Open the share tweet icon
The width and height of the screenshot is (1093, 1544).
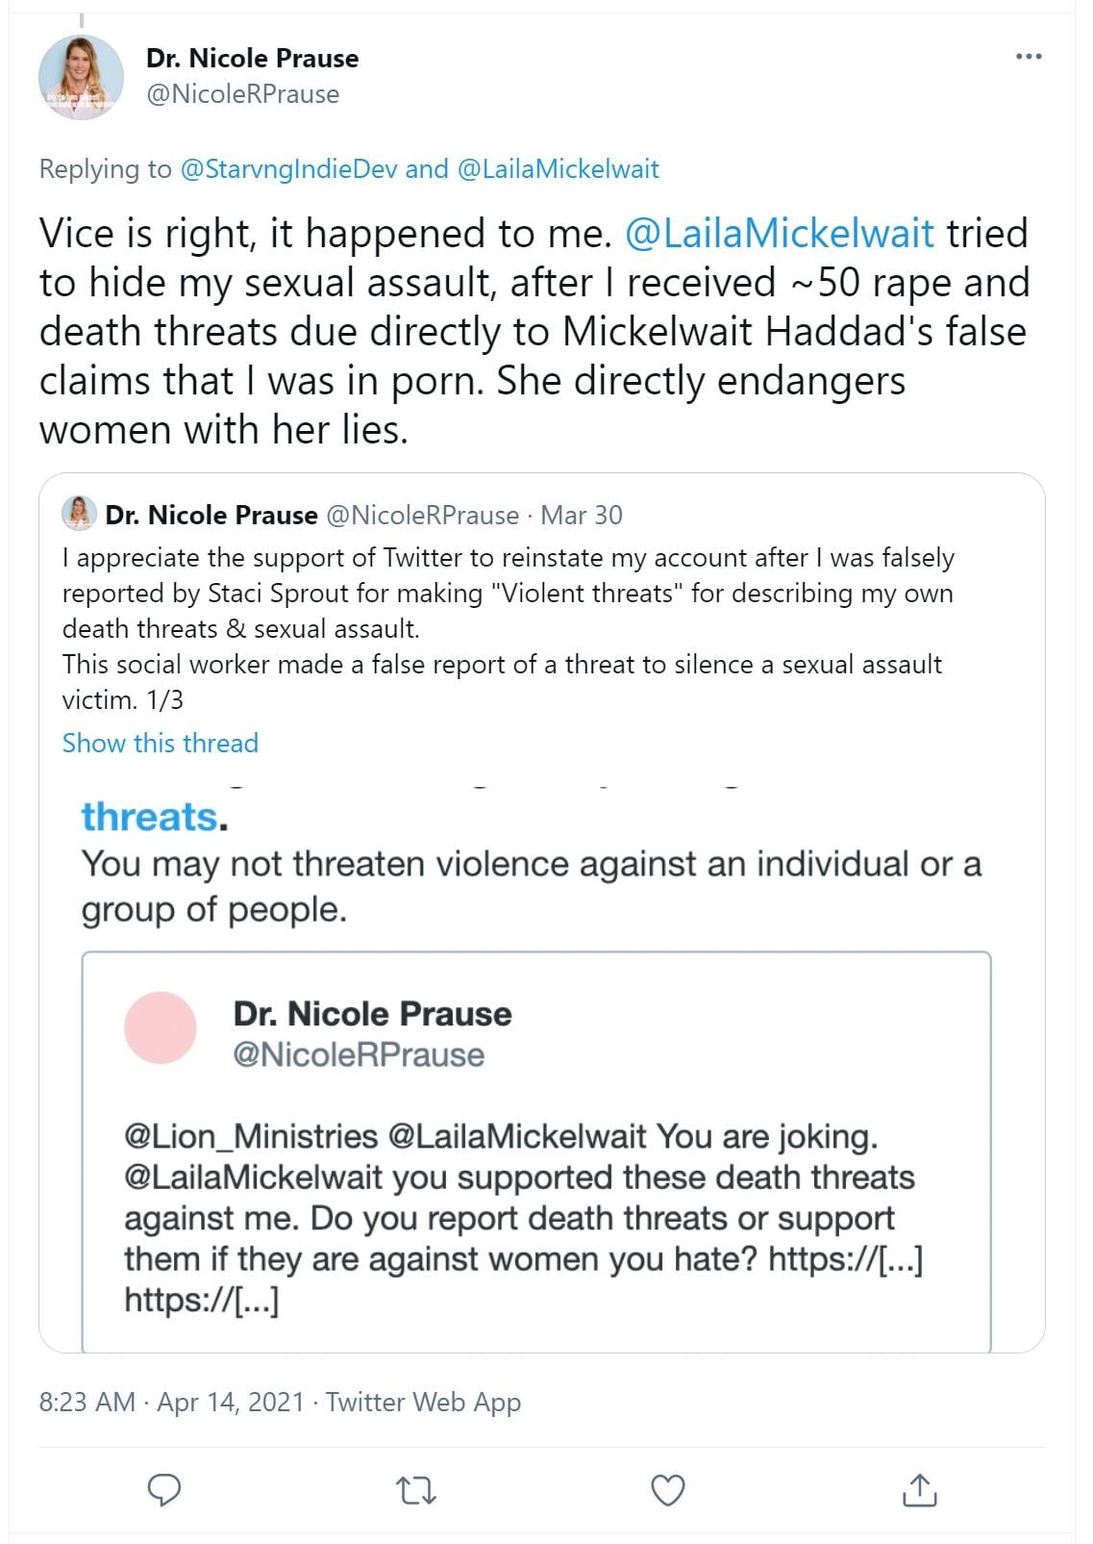(x=919, y=1489)
